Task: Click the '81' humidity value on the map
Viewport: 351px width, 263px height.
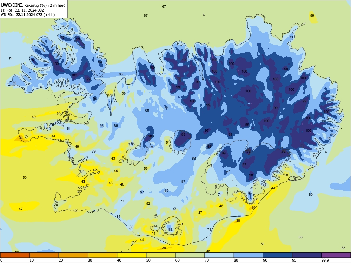Action: tap(69, 128)
